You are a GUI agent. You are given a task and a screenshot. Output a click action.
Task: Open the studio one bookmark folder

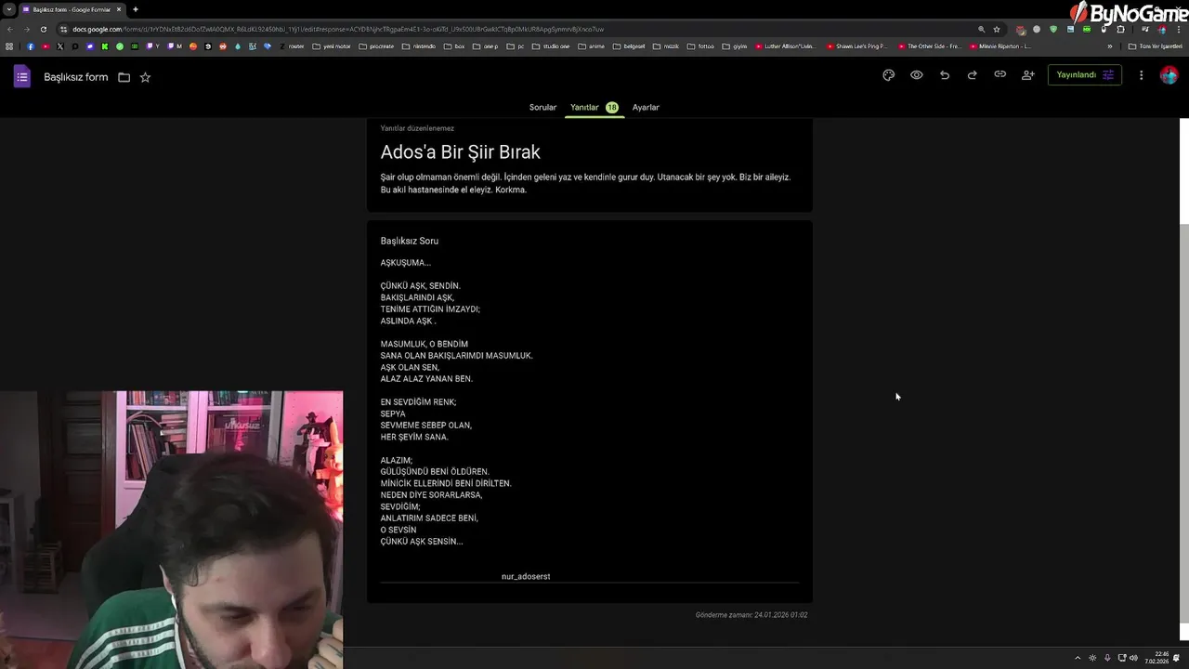(x=552, y=46)
